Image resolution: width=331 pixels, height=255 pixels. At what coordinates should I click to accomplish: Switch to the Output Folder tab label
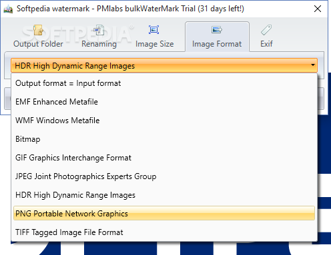coord(38,44)
